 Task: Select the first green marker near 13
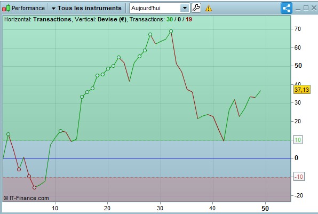(x=8, y=134)
